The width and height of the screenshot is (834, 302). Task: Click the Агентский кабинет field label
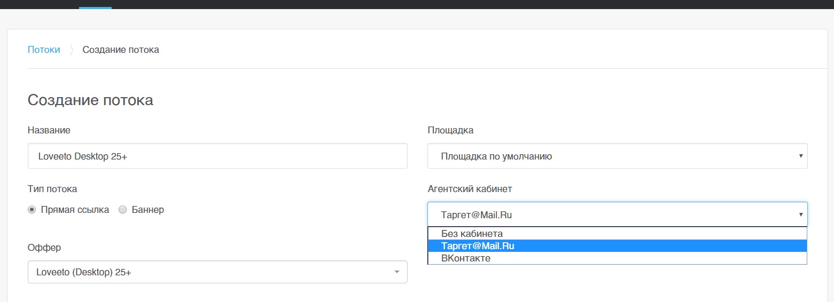(x=470, y=189)
